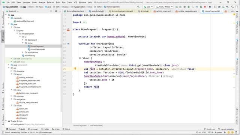
Task: Switch to activity_main.xml tab
Action: click(163, 11)
